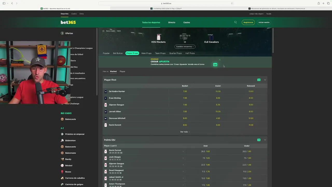Switch to the Quarter Props tab
Viewport: 332px width, 187px height.
tap(175, 53)
